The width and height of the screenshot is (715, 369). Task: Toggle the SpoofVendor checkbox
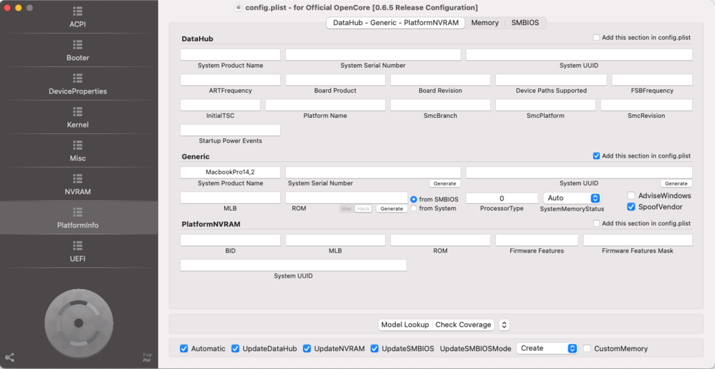(631, 207)
